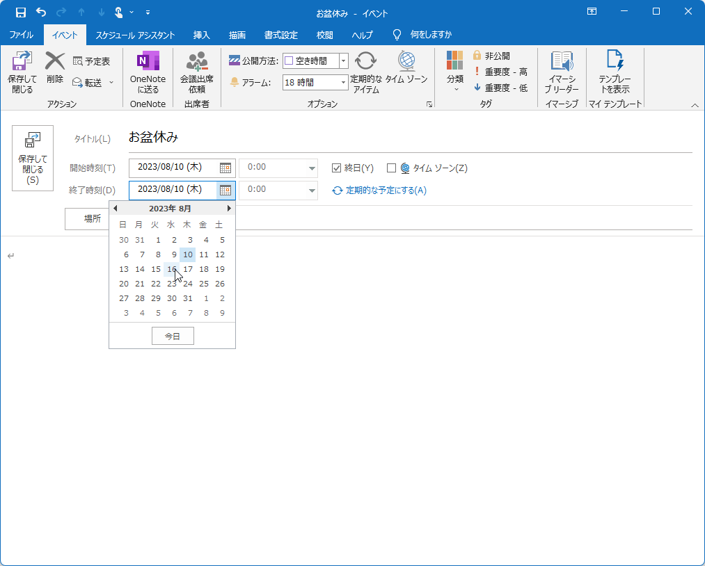Select August 26 in the calendar
The width and height of the screenshot is (705, 566).
tap(220, 284)
